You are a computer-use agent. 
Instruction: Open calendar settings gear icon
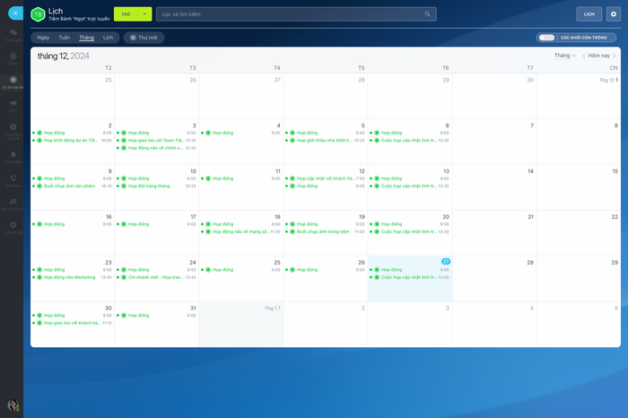(x=613, y=14)
